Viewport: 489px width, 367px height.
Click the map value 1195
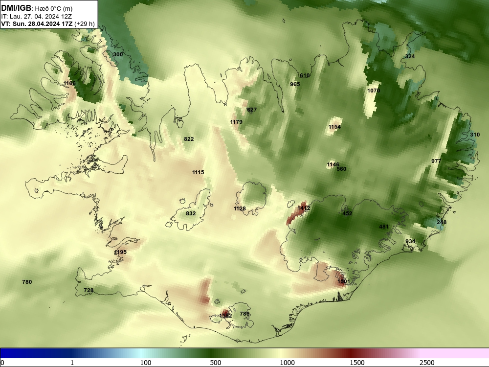[120, 252]
